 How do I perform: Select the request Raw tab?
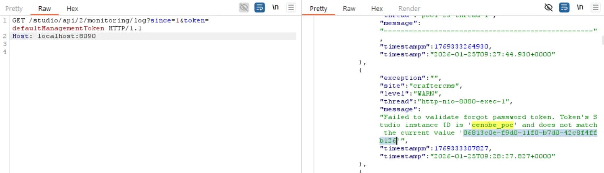tap(44, 8)
